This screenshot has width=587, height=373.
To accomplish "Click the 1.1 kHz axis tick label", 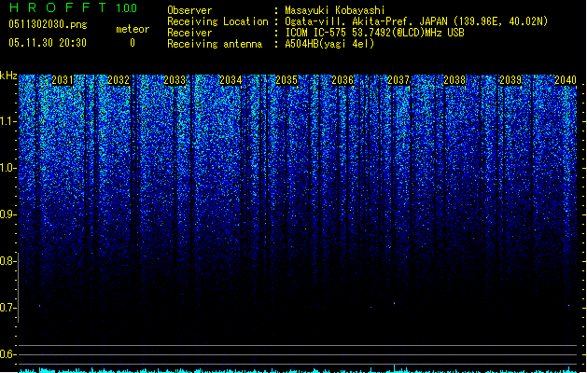I will [x=7, y=121].
